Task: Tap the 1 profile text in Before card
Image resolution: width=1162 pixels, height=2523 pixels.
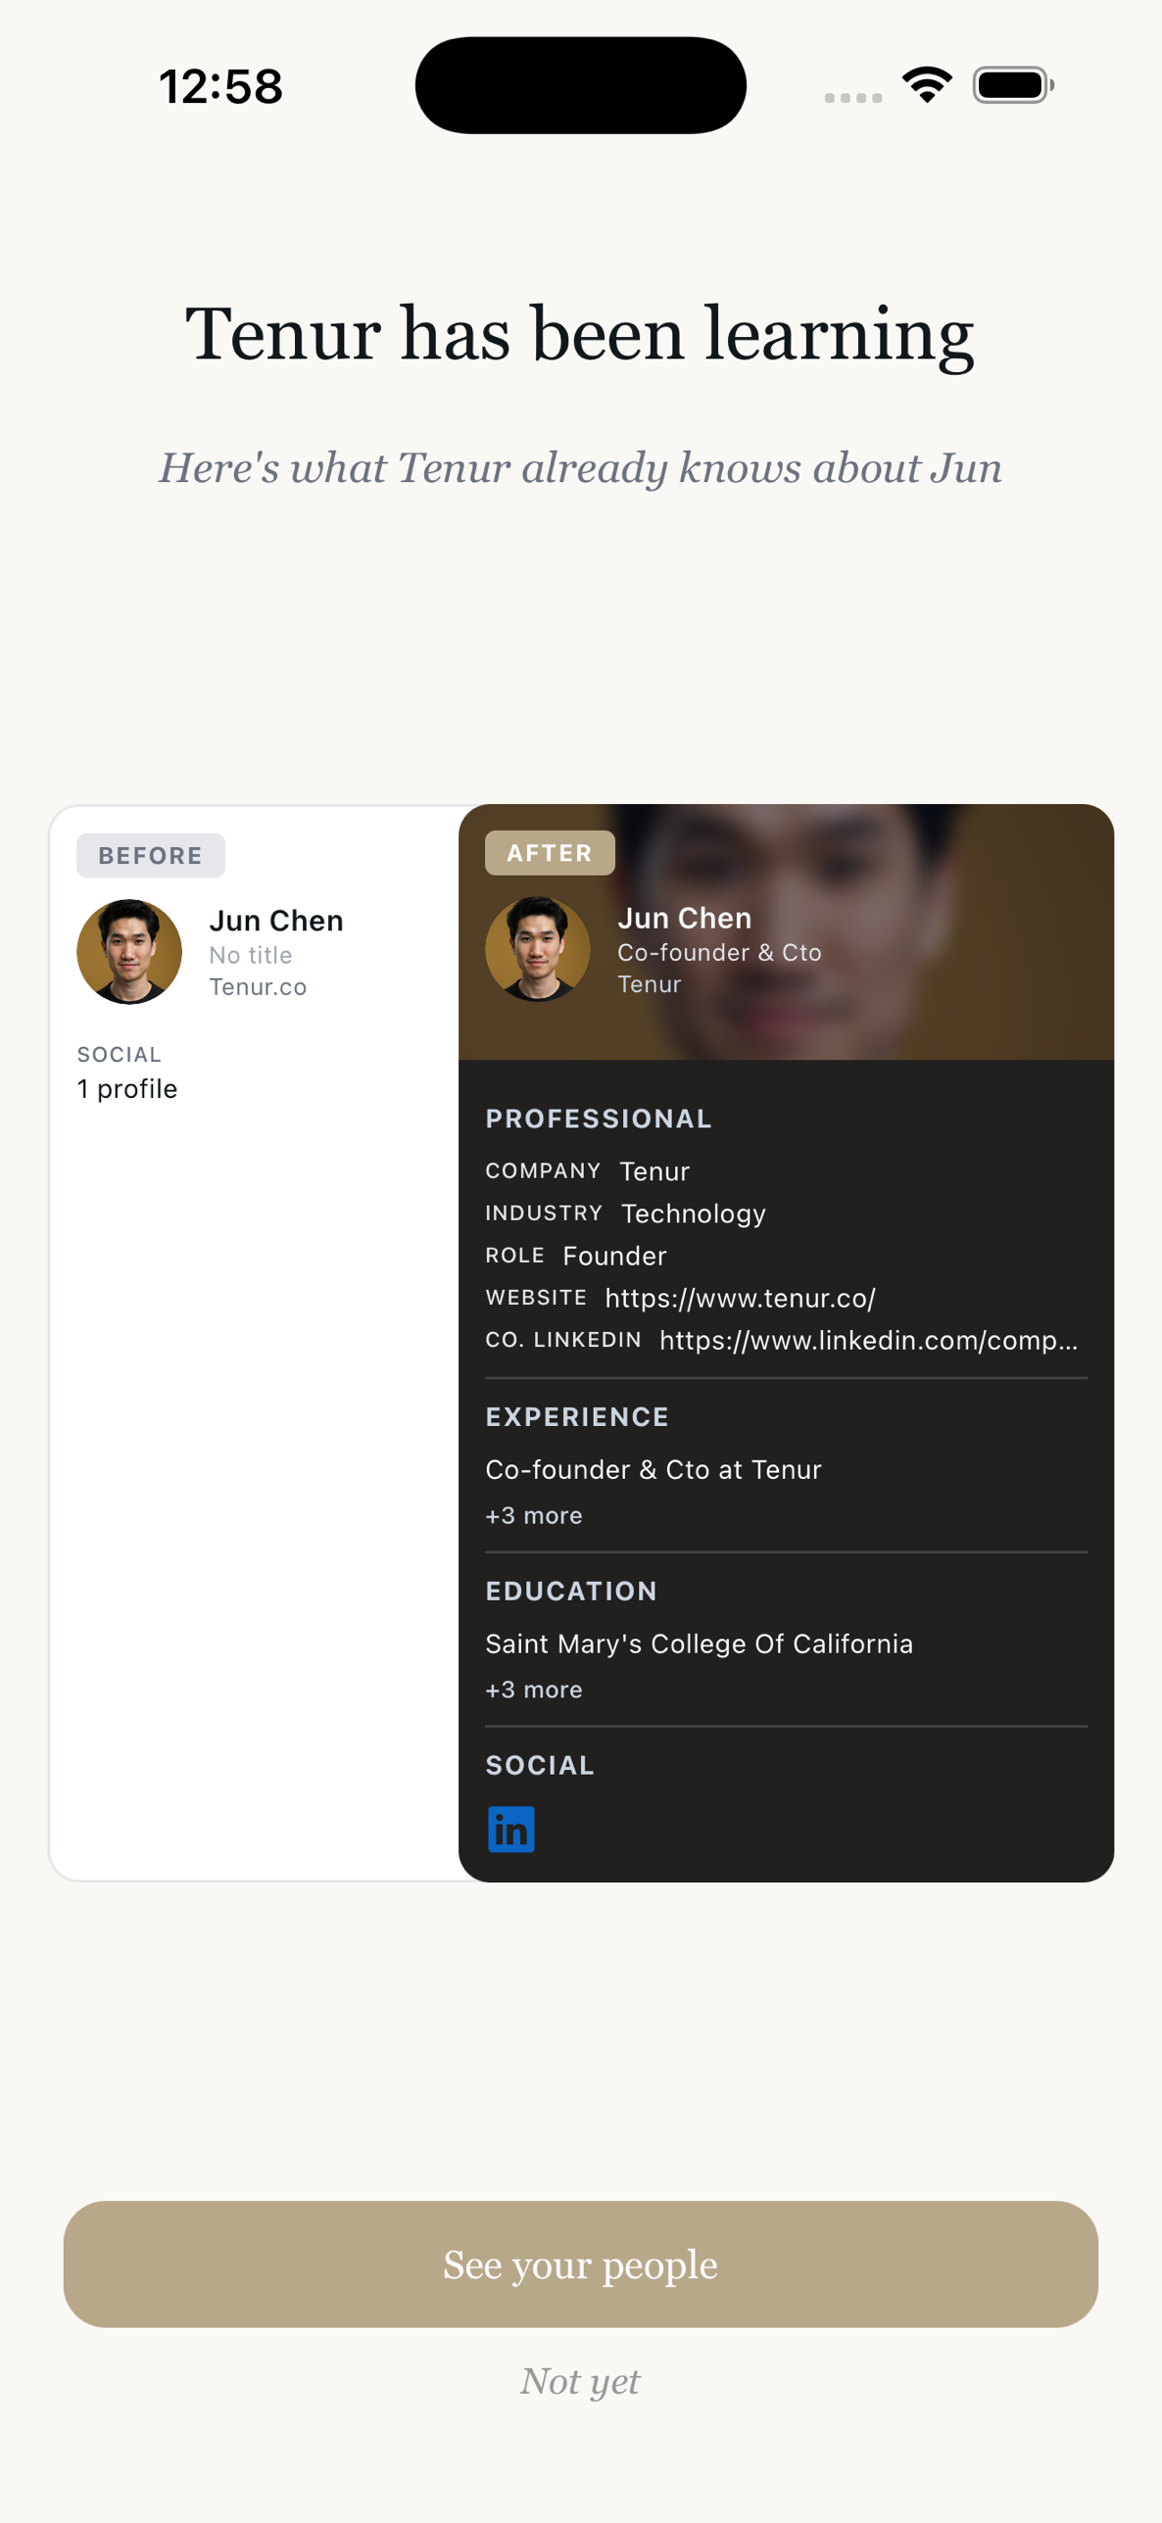Action: 127,1089
